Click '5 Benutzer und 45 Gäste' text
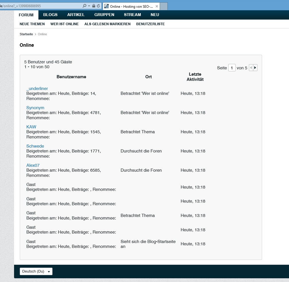 tap(48, 62)
